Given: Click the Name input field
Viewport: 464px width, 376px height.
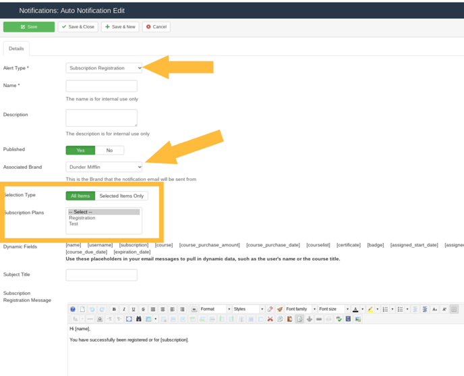Looking at the screenshot, I should pos(101,86).
